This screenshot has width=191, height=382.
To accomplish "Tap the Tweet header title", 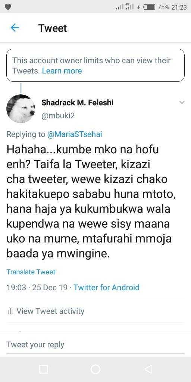I will [53, 28].
